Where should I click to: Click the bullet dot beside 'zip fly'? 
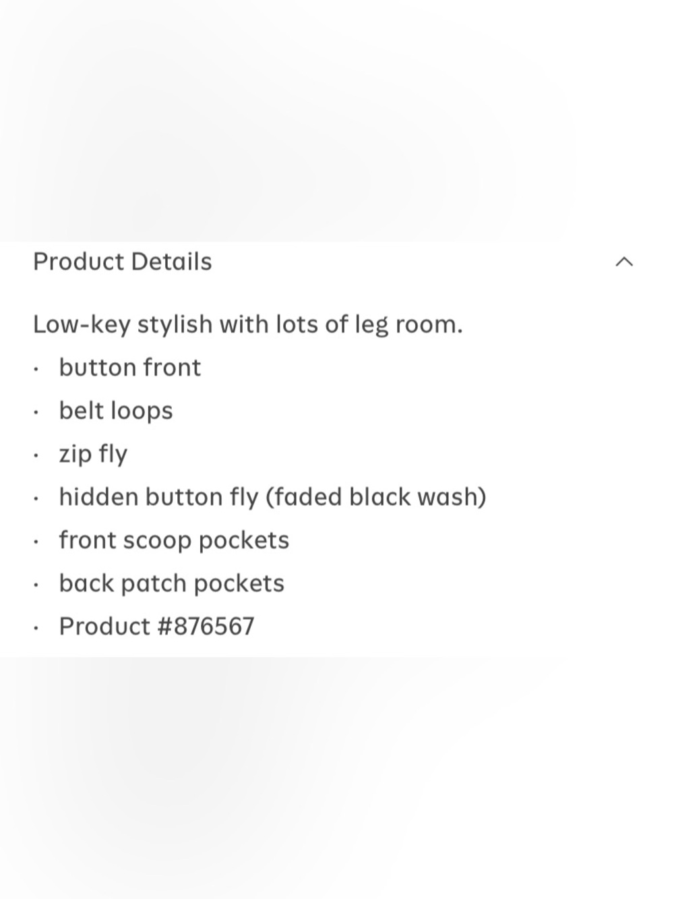[36, 456]
